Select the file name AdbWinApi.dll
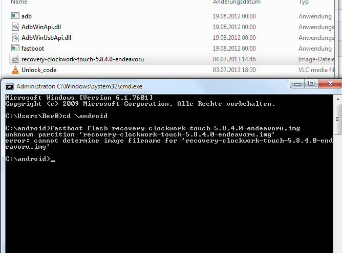 point(41,27)
